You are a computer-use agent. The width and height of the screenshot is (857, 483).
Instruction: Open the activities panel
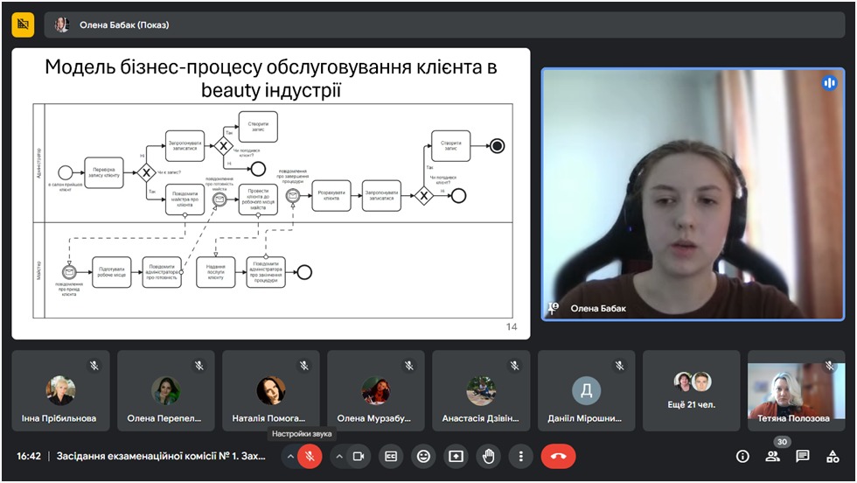point(833,456)
